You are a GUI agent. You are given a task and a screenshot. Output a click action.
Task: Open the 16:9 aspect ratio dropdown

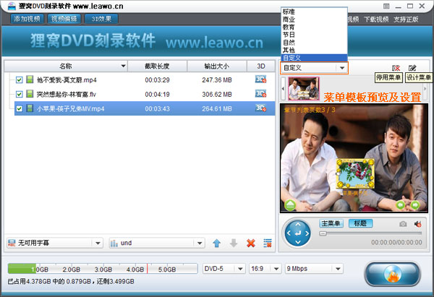pos(265,269)
